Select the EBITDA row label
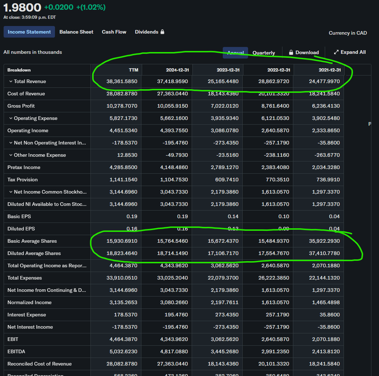Screen dimensions: 379x376 coord(16,352)
